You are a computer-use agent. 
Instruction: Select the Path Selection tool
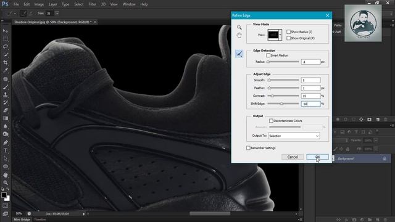[6, 158]
